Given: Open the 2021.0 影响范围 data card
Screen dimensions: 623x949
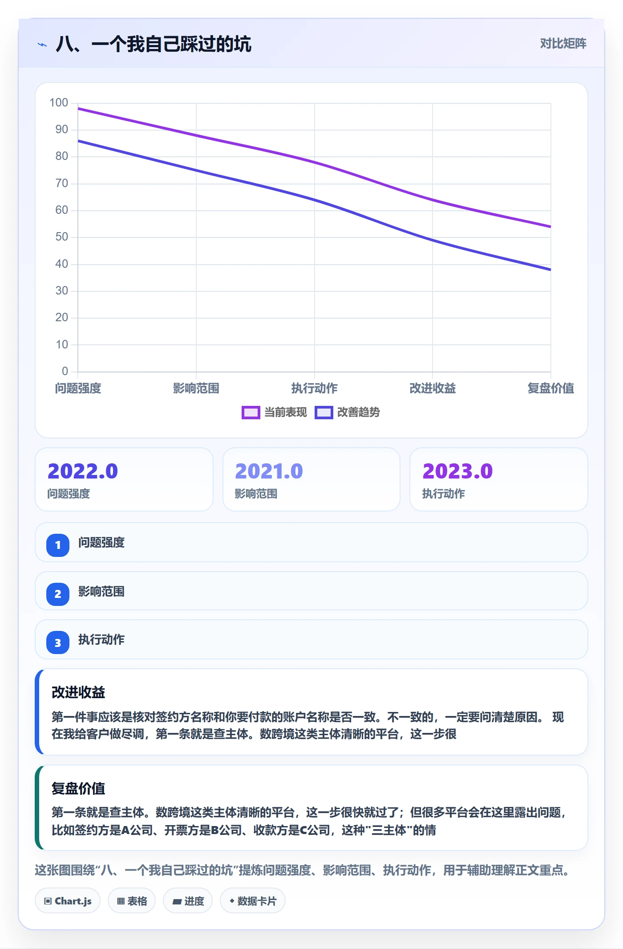Looking at the screenshot, I should point(311,479).
